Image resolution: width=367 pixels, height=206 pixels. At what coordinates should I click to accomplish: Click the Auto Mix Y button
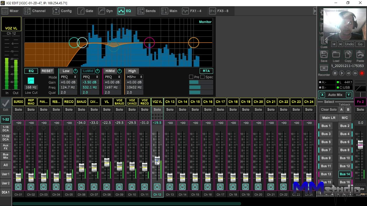pos(349,95)
